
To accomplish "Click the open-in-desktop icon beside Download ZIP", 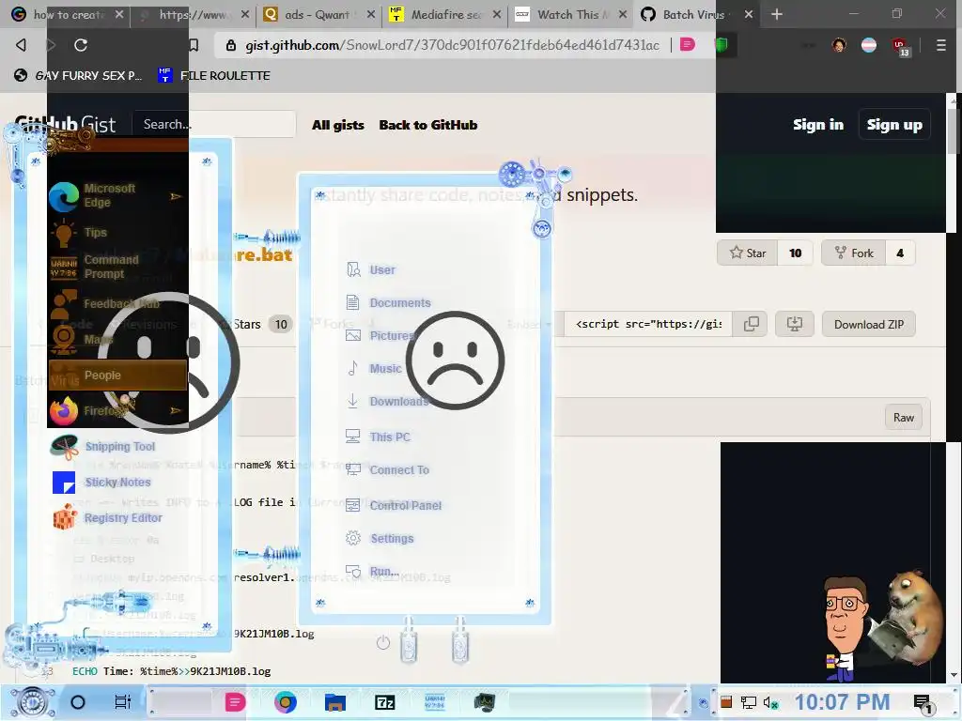I will tap(795, 324).
